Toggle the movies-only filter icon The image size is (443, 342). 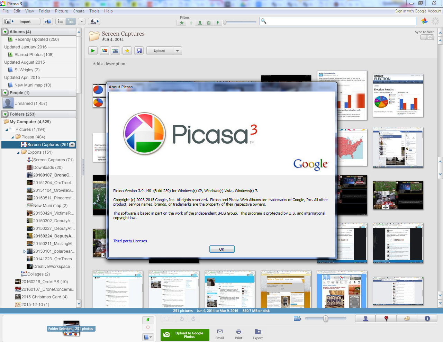[209, 23]
